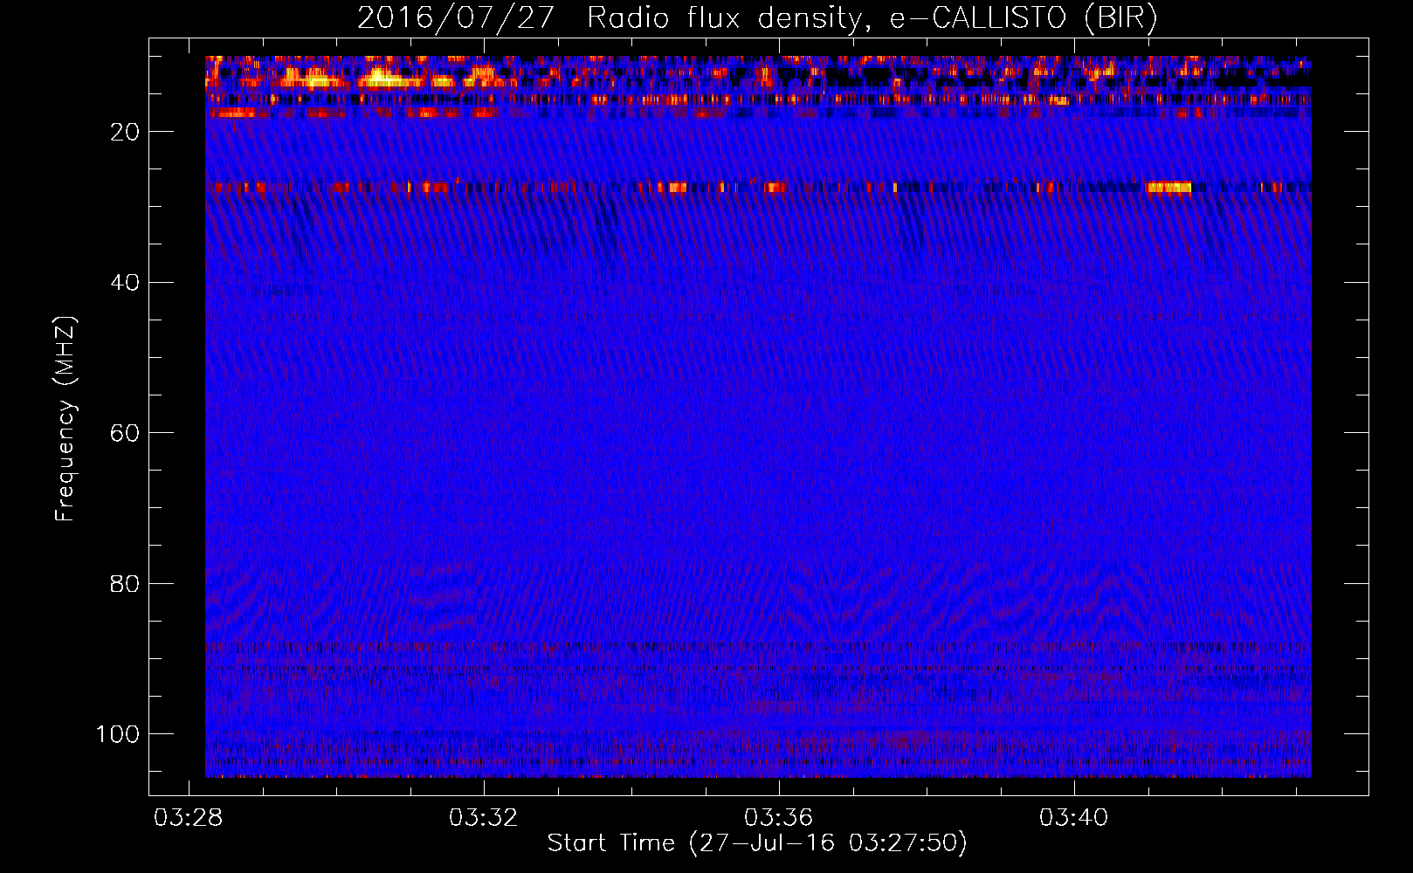
Task: Click the 'Start Time (27-Jul-16 03:27:50)' label
Action: click(757, 843)
